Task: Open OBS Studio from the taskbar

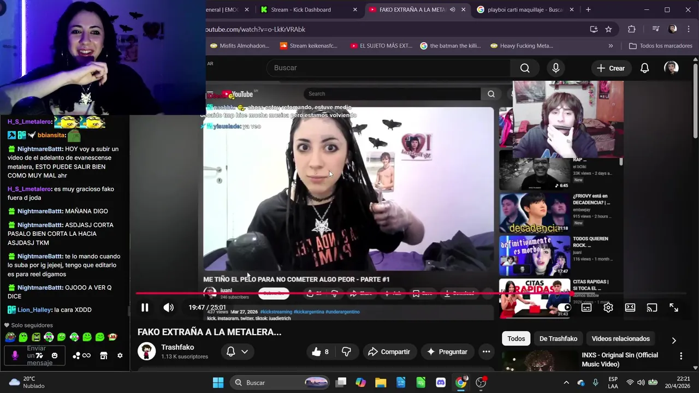Action: 481,383
